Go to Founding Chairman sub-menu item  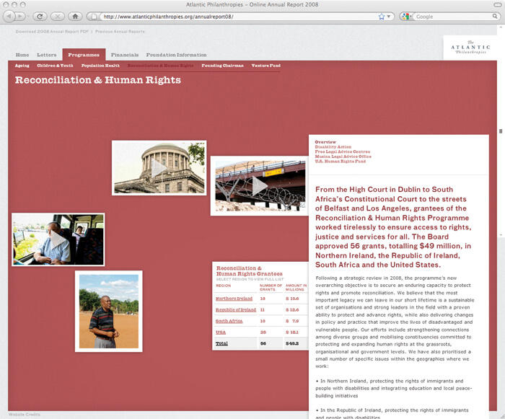pos(222,66)
